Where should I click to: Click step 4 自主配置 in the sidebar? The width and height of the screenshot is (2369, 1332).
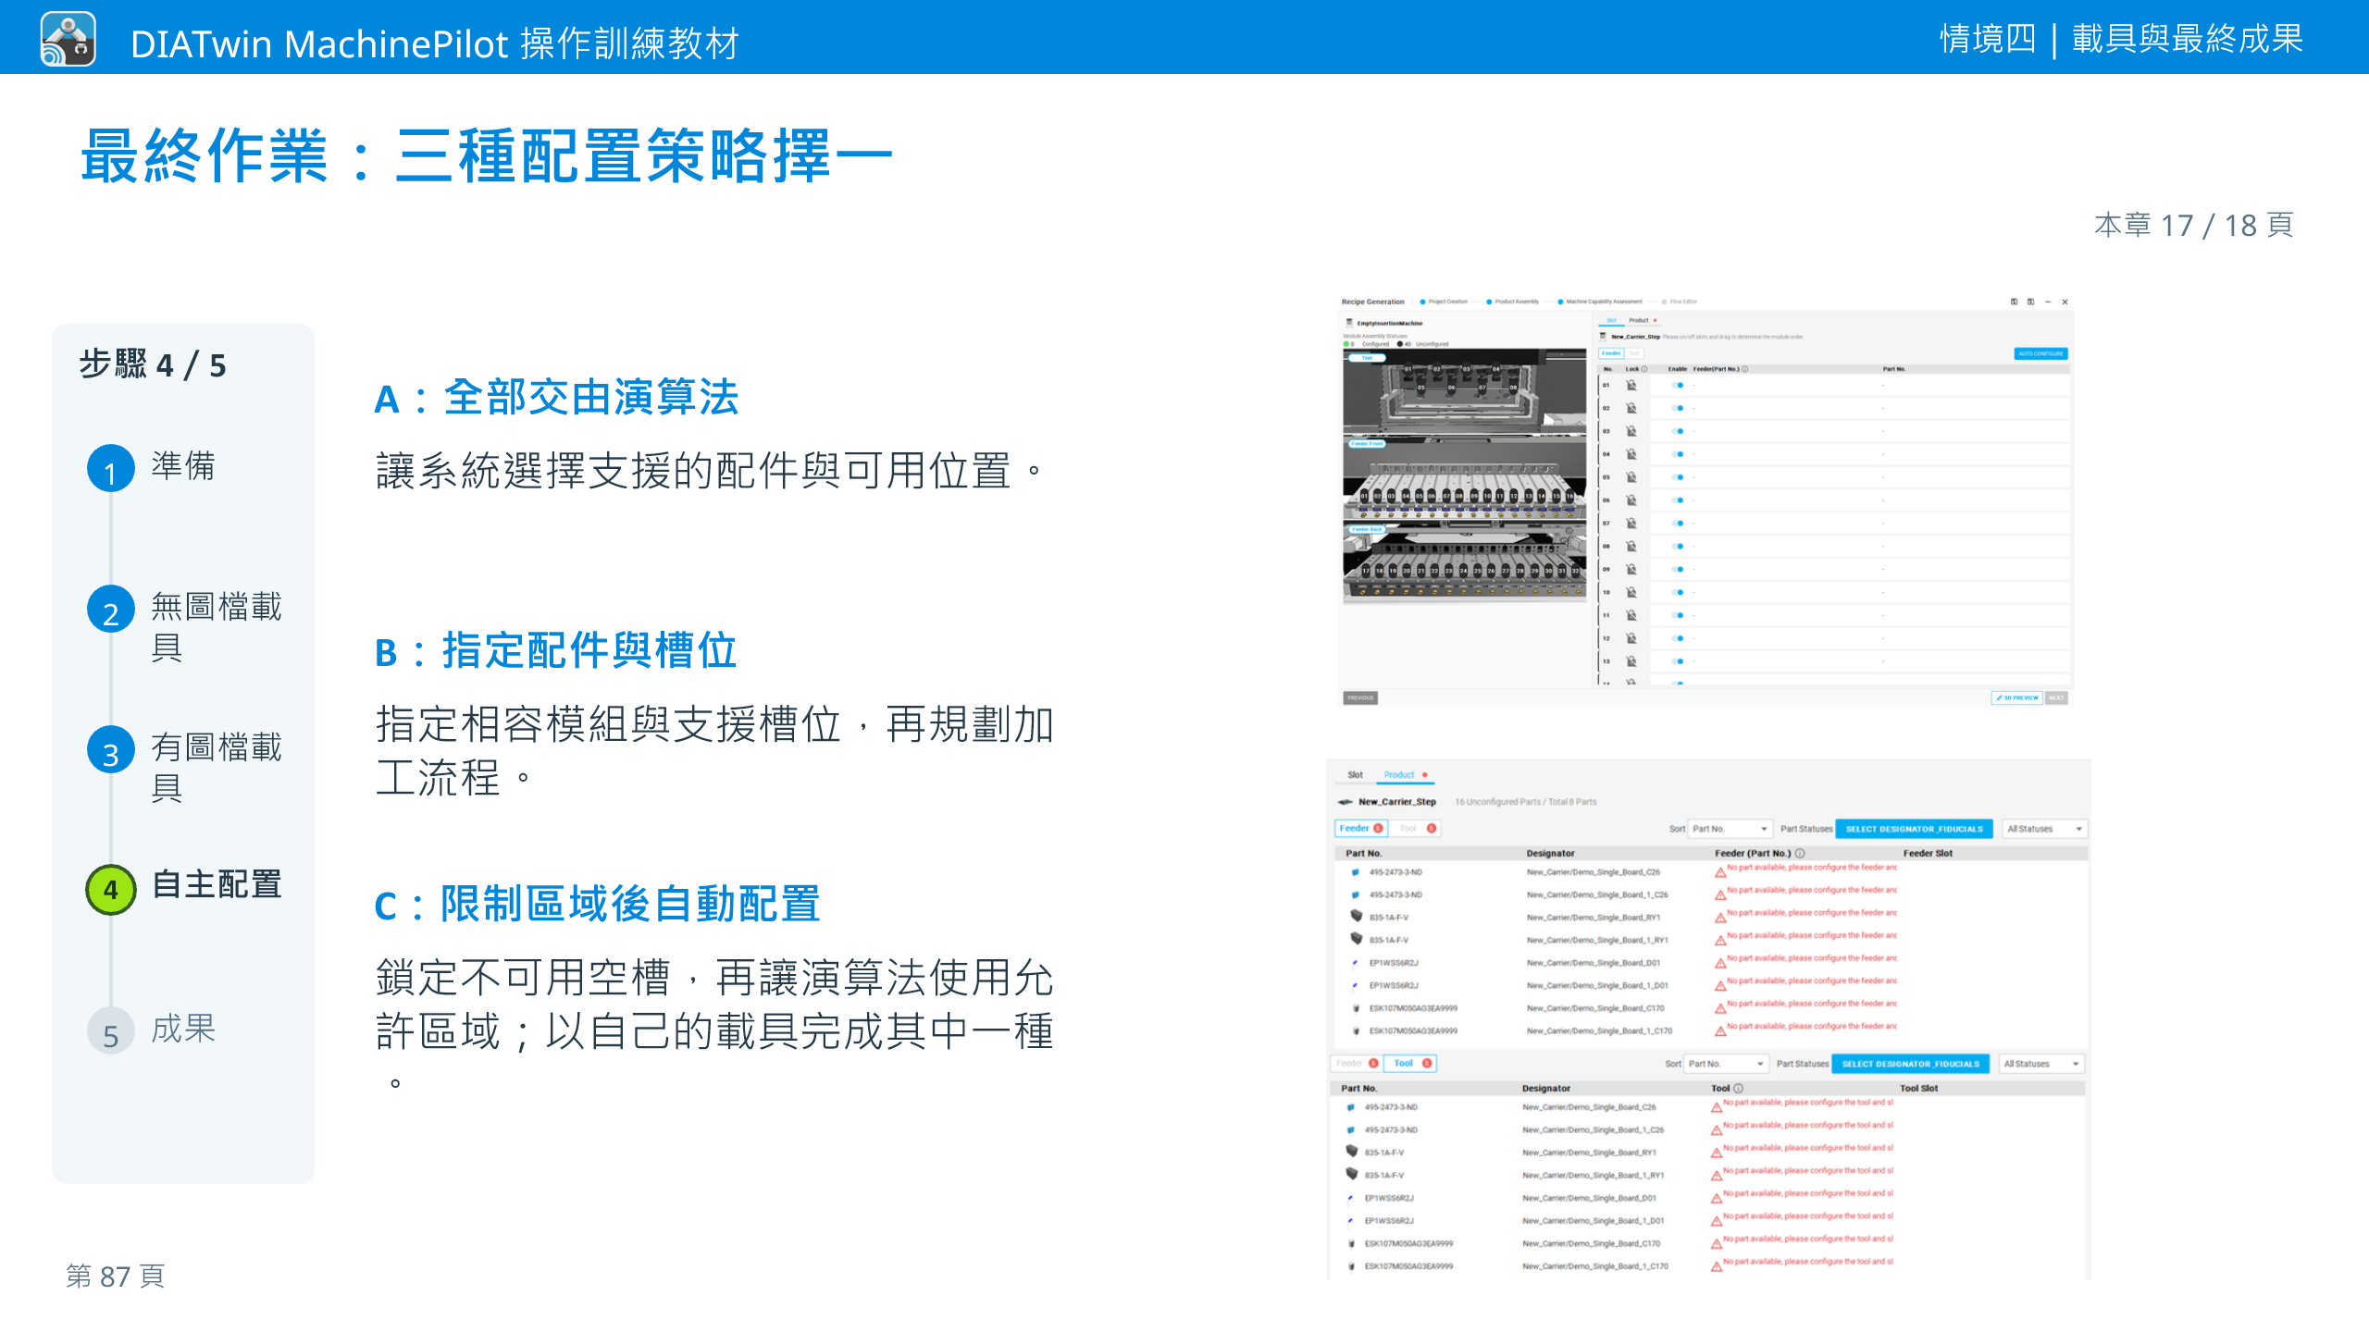click(184, 888)
